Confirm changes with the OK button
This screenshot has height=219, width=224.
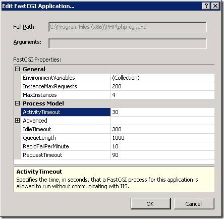click(150, 204)
